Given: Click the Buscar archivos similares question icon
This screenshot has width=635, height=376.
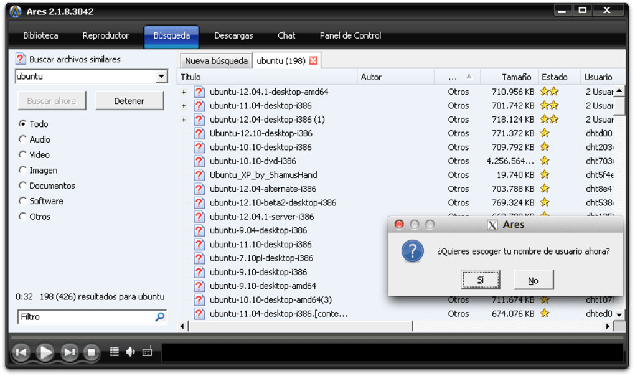Looking at the screenshot, I should coord(21,59).
